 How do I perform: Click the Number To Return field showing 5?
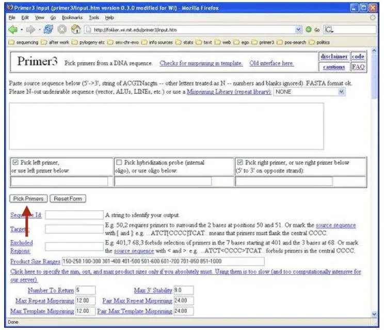click(x=85, y=290)
